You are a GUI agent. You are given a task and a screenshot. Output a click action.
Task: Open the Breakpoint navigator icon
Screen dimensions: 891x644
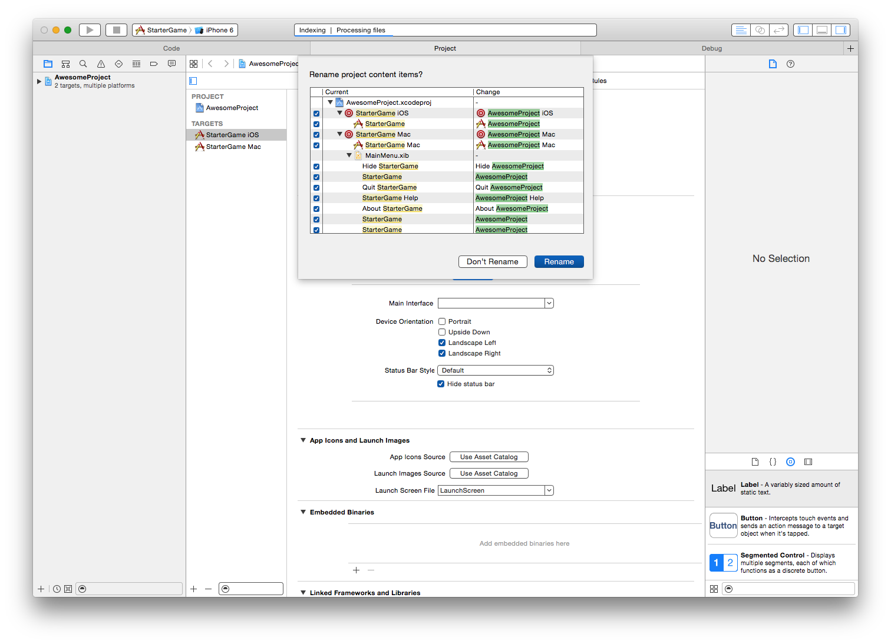coord(154,64)
